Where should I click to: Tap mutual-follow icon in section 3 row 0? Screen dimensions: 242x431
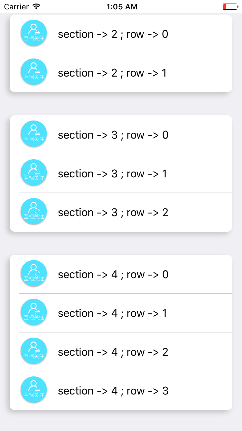pyautogui.click(x=34, y=134)
